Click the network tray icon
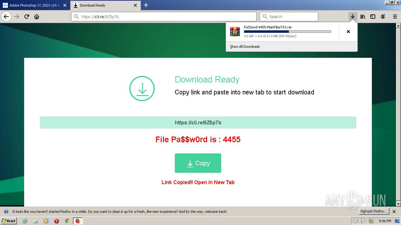 pyautogui.click(x=371, y=221)
